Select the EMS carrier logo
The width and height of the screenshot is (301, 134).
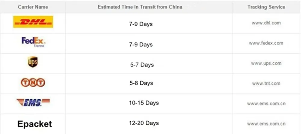coord(33,102)
